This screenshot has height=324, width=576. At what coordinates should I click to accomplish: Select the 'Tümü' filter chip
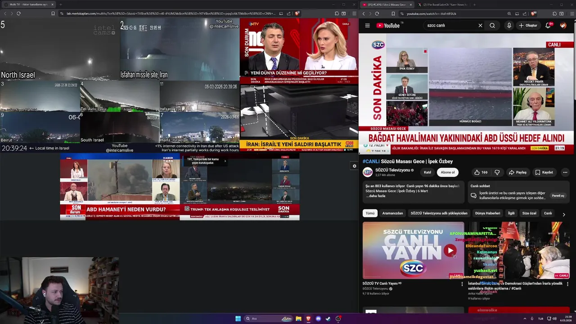click(370, 213)
